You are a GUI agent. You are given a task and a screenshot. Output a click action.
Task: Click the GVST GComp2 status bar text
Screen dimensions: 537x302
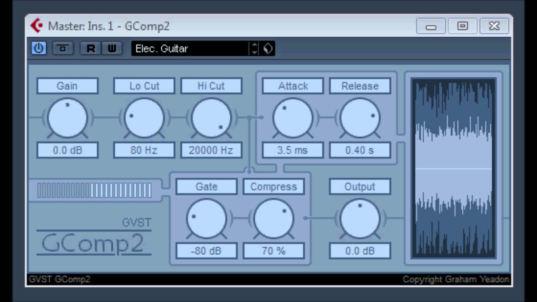tap(60, 279)
